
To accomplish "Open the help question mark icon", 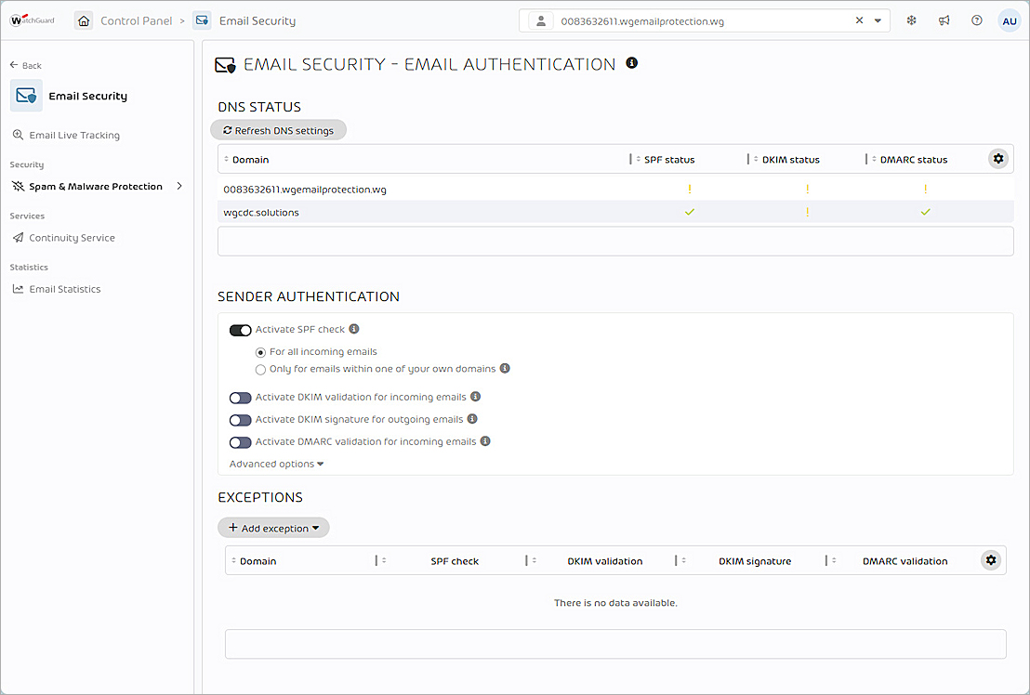I will tap(977, 20).
